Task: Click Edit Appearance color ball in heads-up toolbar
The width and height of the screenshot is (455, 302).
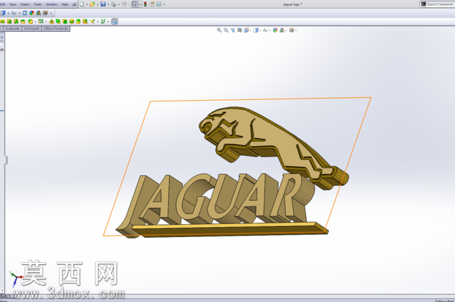Action: pyautogui.click(x=275, y=30)
